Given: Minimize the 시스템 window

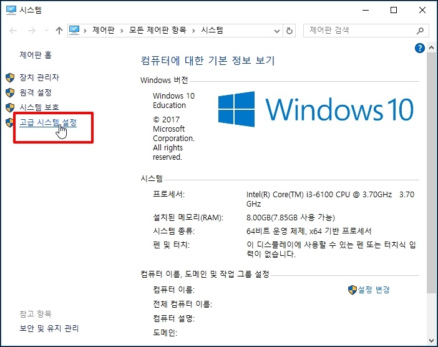Looking at the screenshot, I should (366, 11).
